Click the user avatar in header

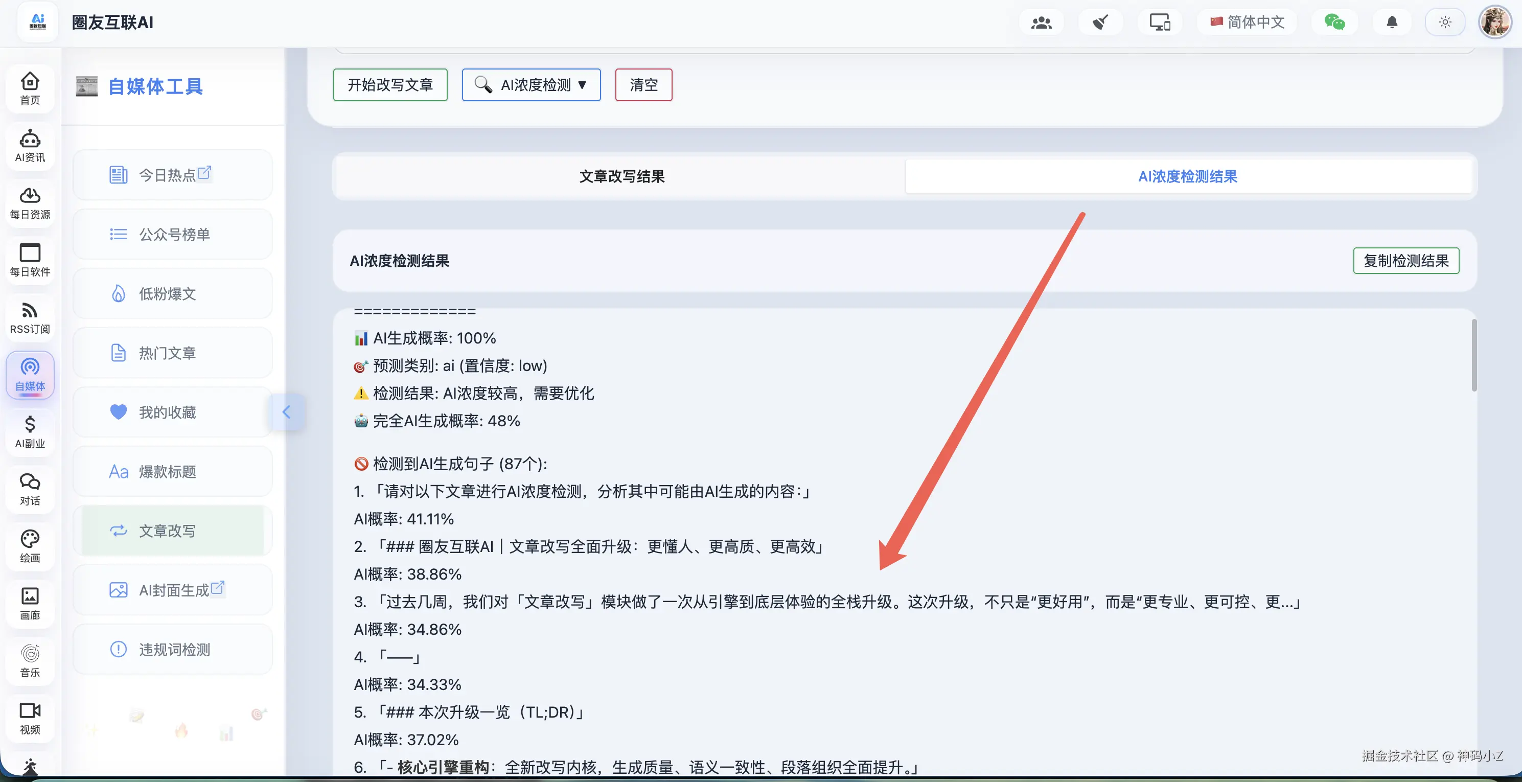1495,22
